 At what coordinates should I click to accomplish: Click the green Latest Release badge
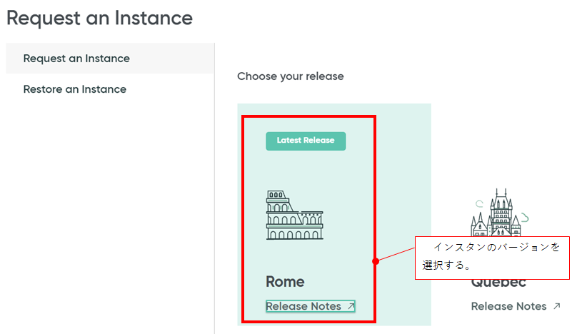[306, 141]
